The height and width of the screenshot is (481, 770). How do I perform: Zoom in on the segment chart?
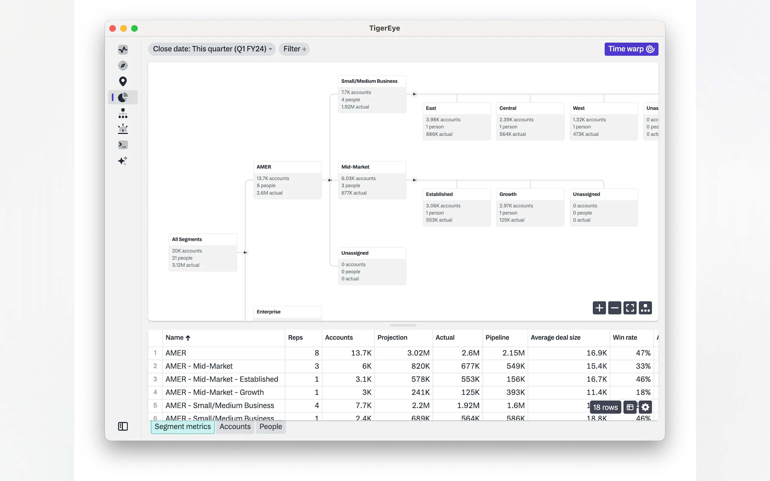(599, 308)
